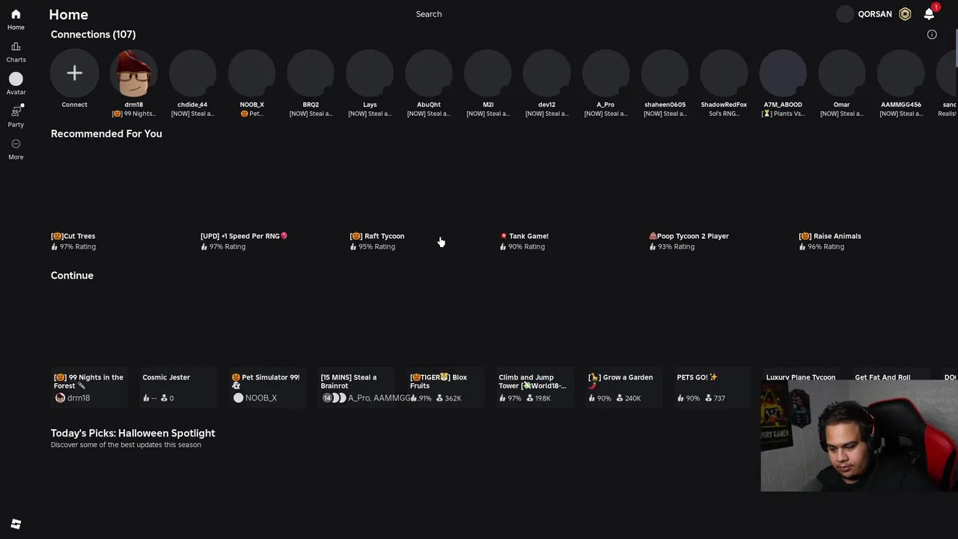Open M2I connection avatar
958x539 pixels.
tap(488, 73)
